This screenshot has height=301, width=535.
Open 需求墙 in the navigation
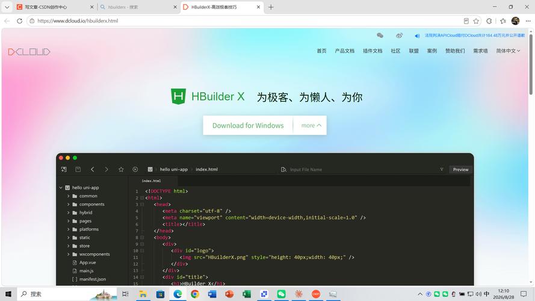[480, 51]
